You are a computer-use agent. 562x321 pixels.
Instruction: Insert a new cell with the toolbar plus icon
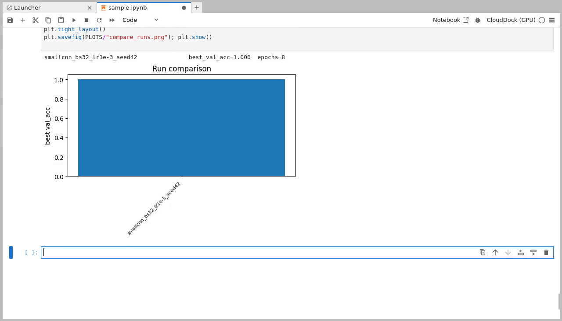[23, 20]
